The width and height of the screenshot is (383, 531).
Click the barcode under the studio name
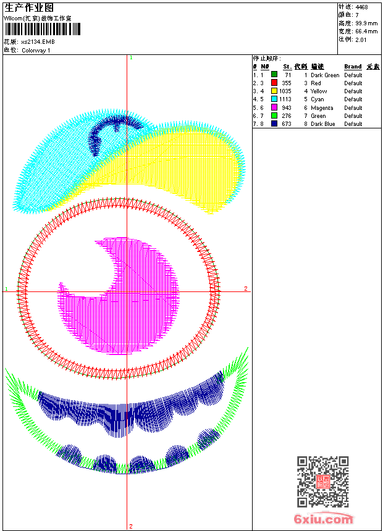(x=43, y=30)
